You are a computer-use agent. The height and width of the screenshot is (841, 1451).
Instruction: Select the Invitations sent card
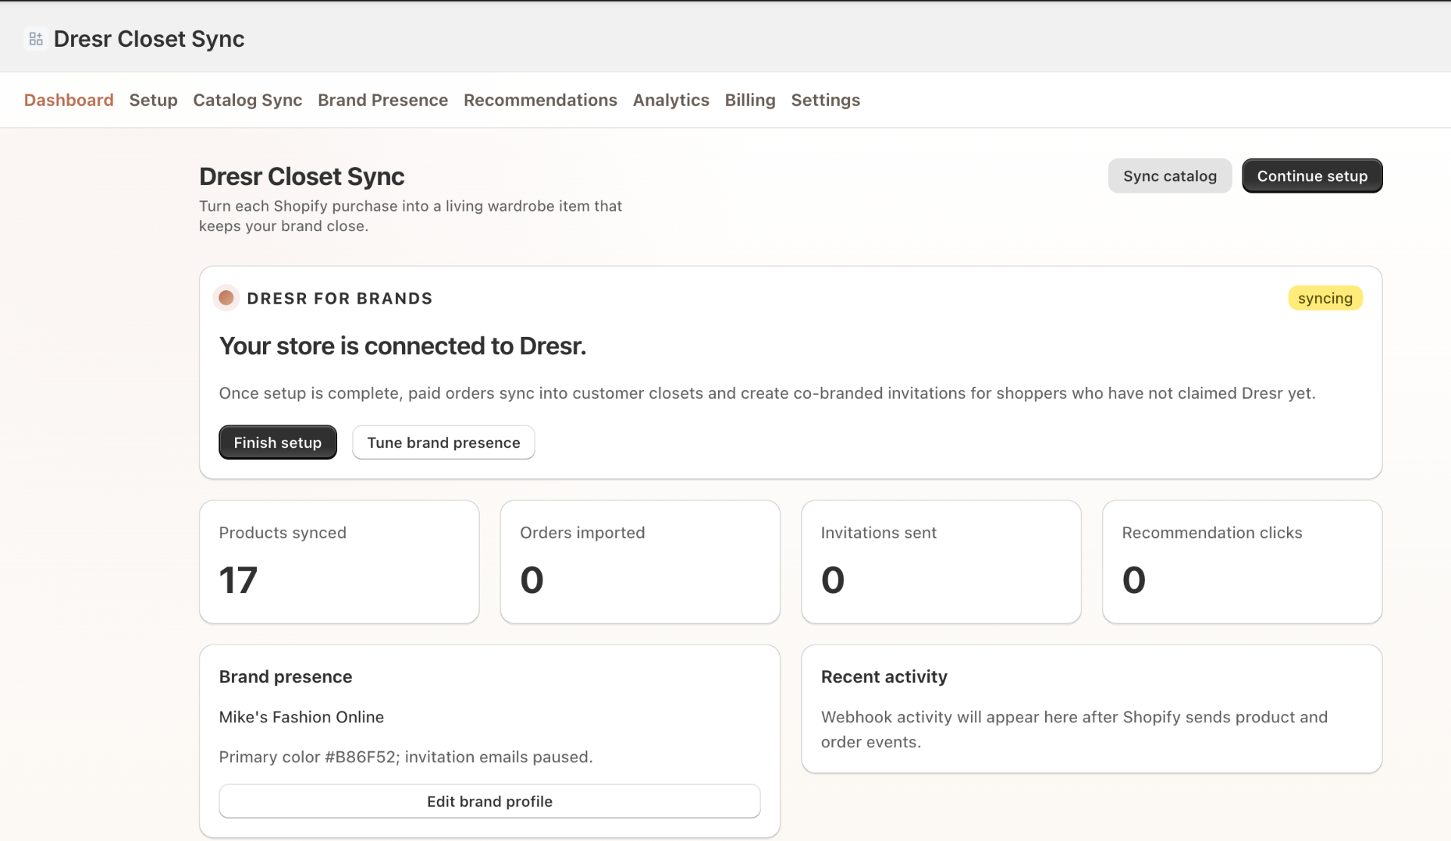[x=942, y=562]
